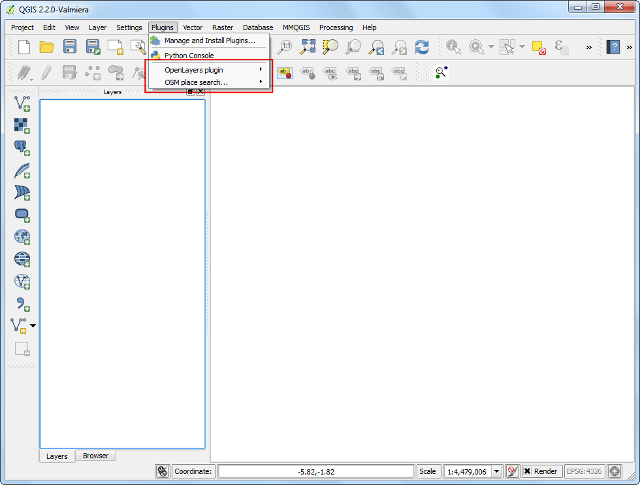This screenshot has width=640, height=485.
Task: Click the Zoom Next icon
Action: point(399,47)
